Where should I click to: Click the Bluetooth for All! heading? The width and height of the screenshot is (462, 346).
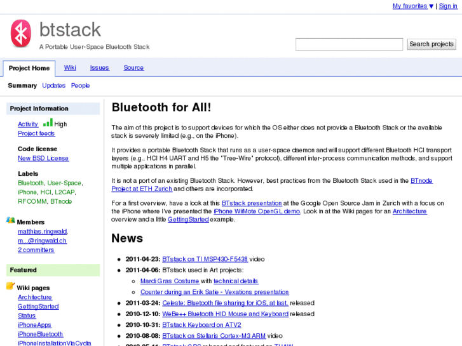pos(161,107)
